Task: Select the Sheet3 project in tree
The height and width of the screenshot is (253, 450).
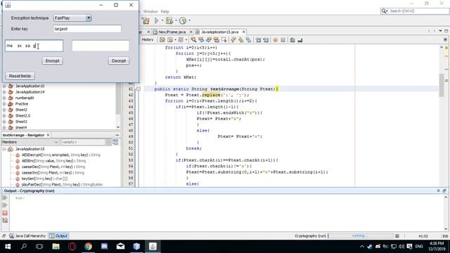Action: coord(21,122)
